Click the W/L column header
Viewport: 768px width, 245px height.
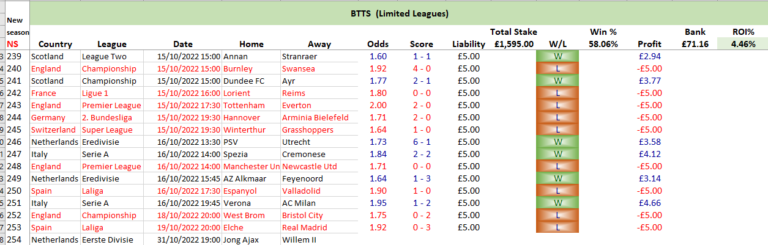click(x=557, y=44)
